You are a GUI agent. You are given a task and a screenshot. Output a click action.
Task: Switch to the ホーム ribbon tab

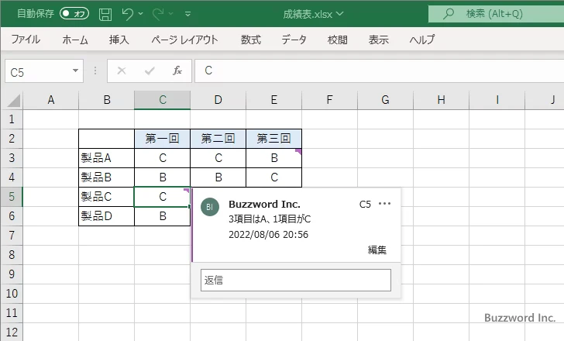[75, 40]
